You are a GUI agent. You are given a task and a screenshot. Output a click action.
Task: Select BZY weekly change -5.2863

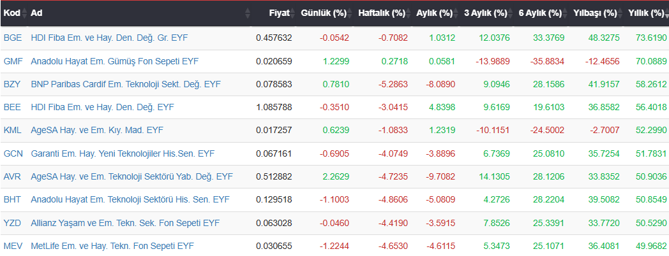coord(393,84)
